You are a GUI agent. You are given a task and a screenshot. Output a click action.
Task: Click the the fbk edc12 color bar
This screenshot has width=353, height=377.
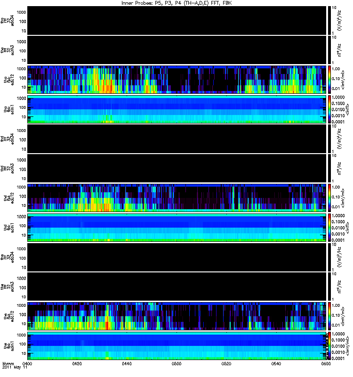point(329,316)
